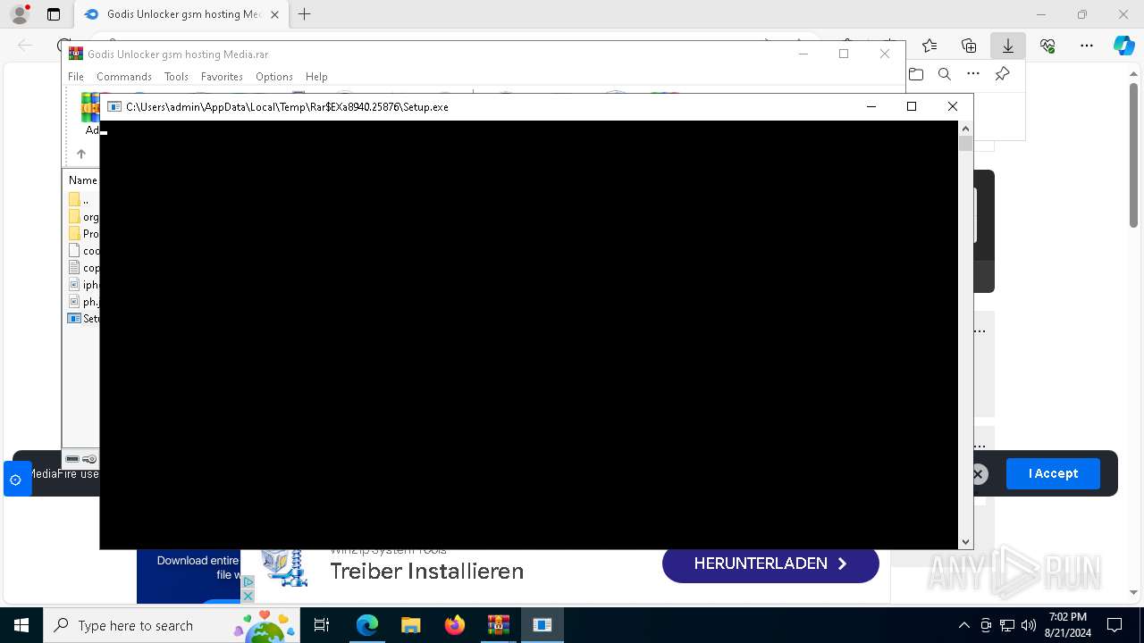Open the notification center icon
The image size is (1144, 643).
(x=1115, y=625)
